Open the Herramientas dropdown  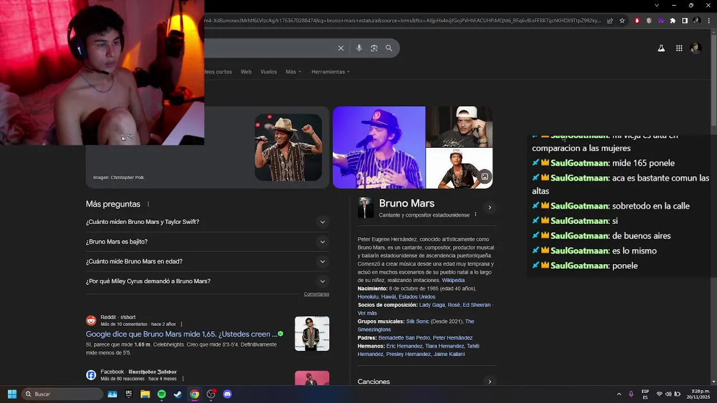click(330, 72)
